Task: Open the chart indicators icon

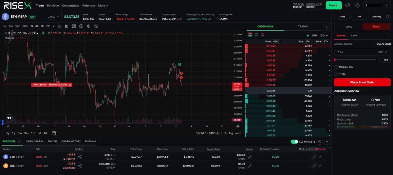Action: (x=66, y=26)
